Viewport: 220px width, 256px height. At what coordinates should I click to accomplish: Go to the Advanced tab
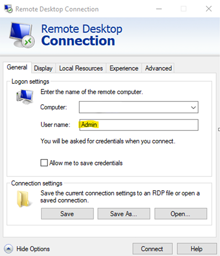point(158,68)
